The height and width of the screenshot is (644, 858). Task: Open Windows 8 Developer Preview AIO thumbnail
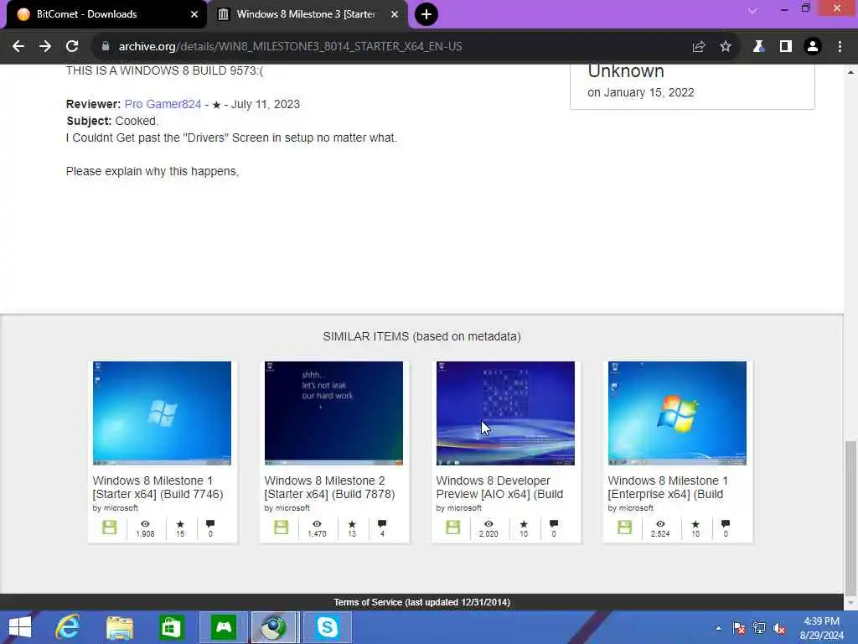click(x=505, y=413)
